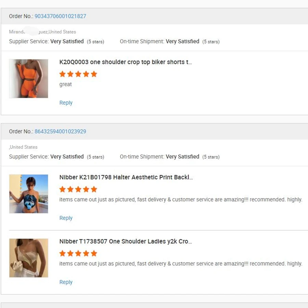Reply to the "great" review
308x308 pixels.
click(x=66, y=103)
